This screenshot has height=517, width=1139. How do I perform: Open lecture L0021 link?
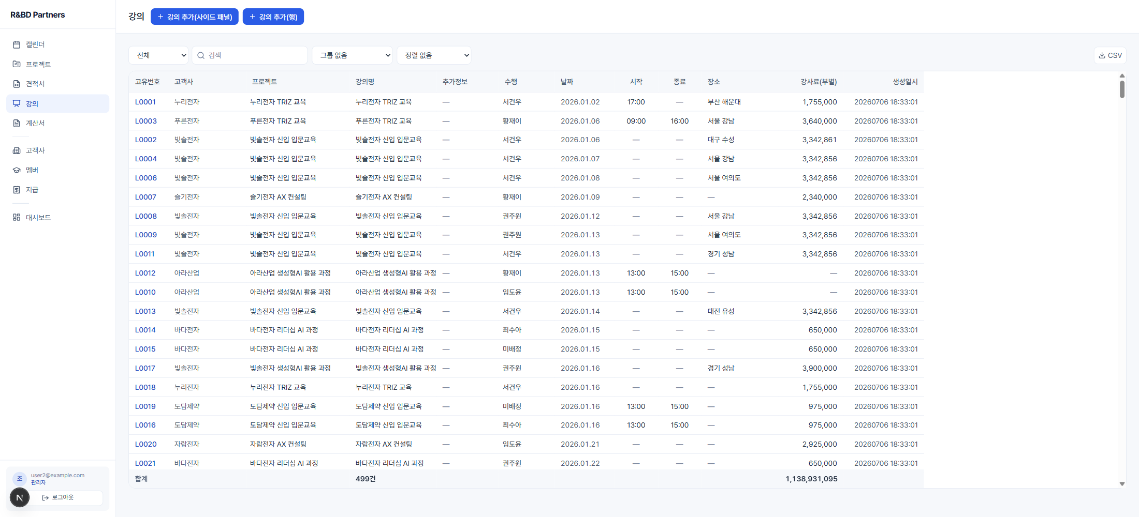coord(145,463)
